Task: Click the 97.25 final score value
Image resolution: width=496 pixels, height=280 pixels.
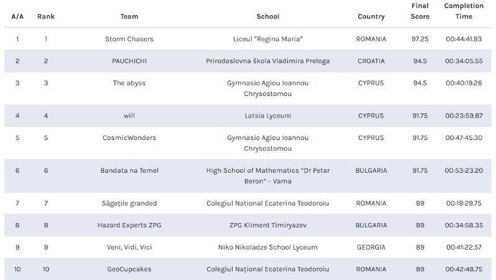Action: [x=420, y=39]
